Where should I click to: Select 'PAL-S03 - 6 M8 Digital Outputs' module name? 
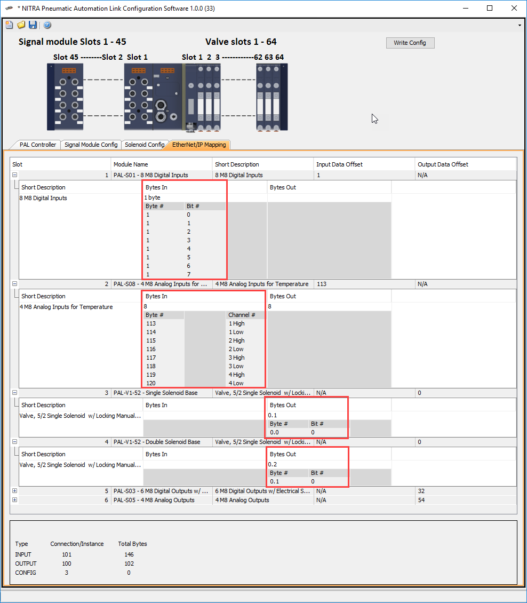[162, 491]
